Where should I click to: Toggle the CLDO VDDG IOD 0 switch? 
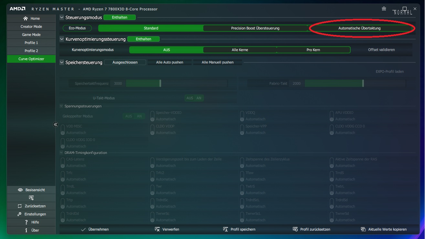[63, 143]
